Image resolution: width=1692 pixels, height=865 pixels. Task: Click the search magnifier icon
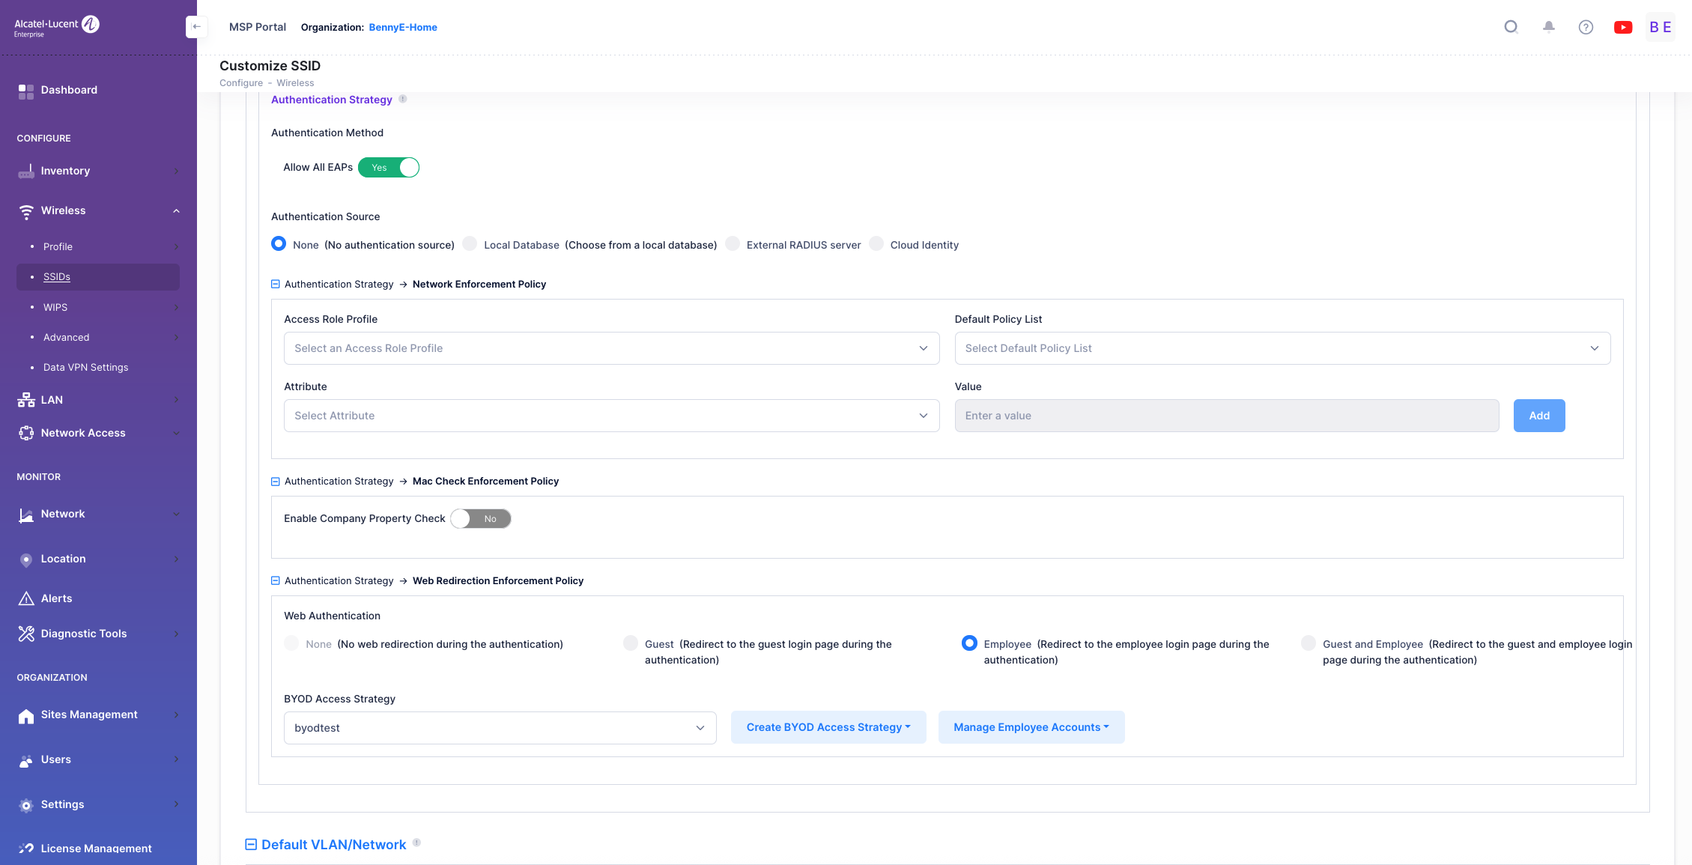coord(1511,27)
